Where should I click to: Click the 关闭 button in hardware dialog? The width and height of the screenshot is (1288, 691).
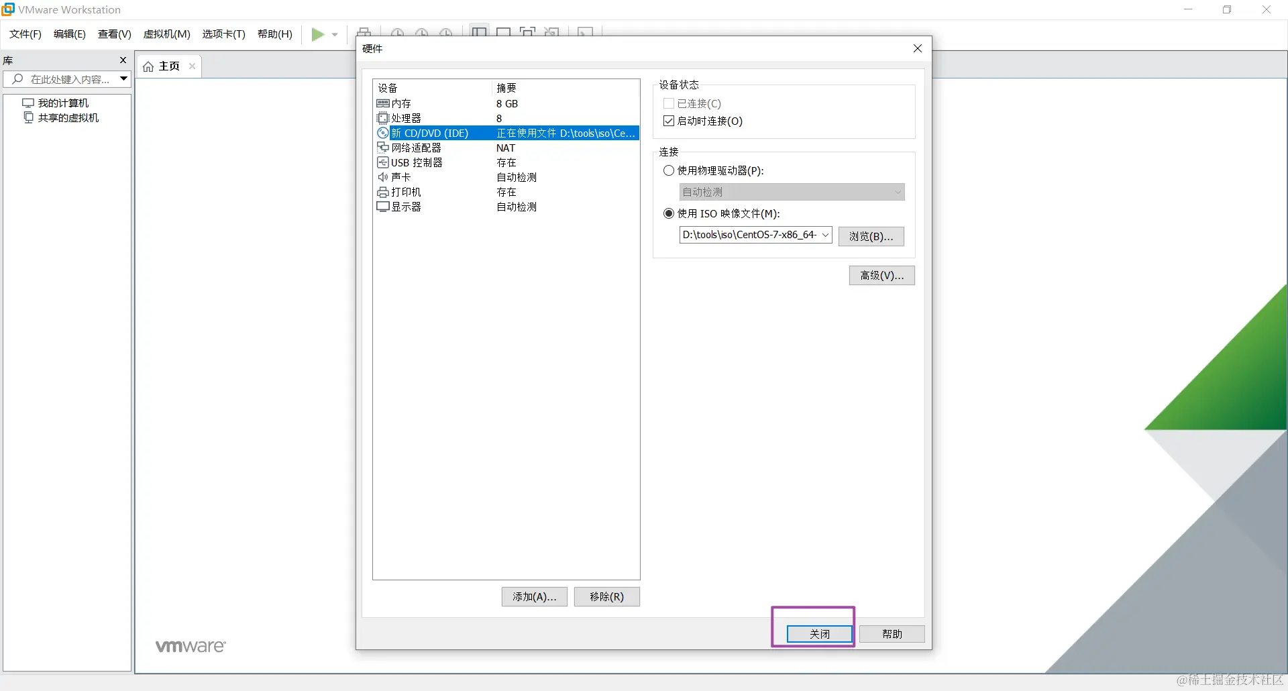click(x=820, y=634)
